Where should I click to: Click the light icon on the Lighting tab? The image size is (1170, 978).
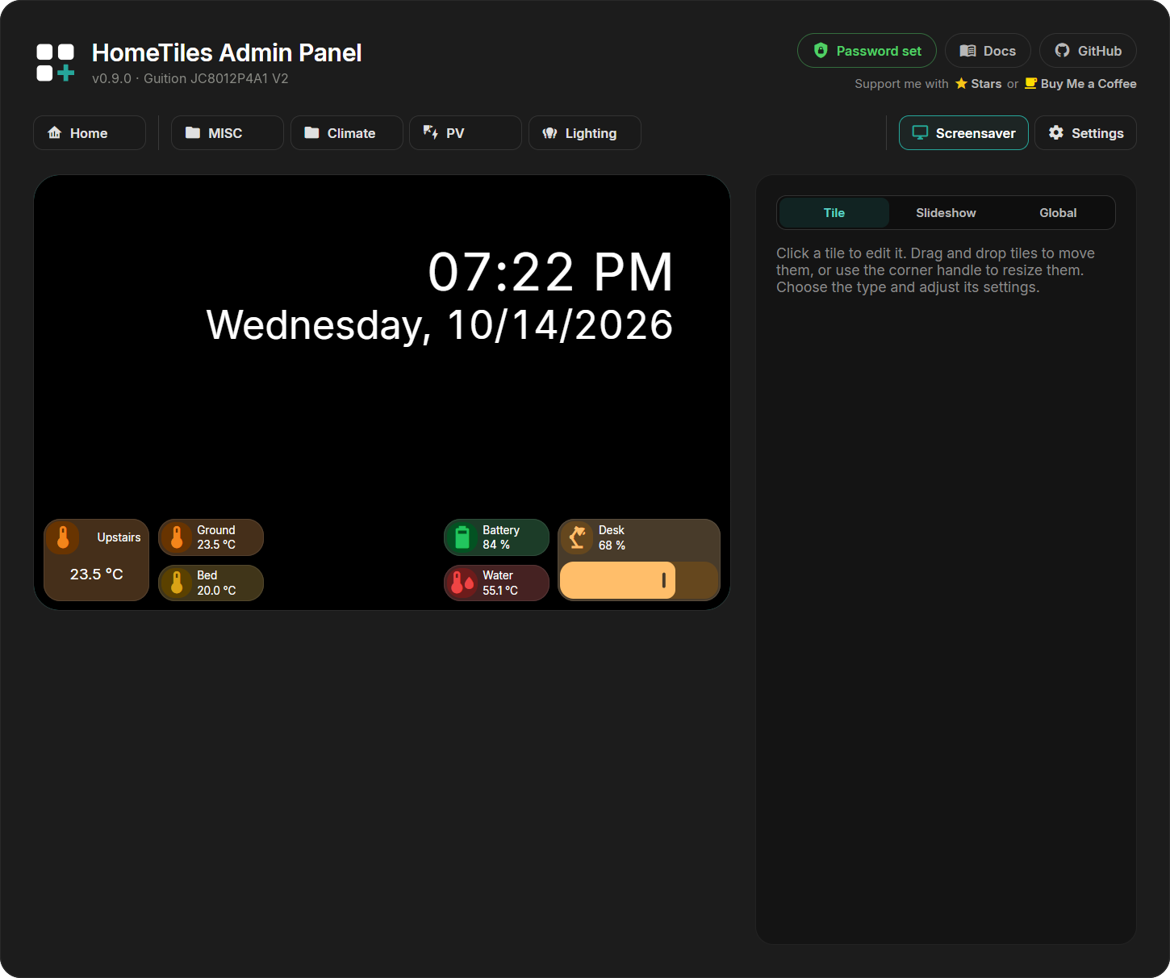tap(549, 133)
